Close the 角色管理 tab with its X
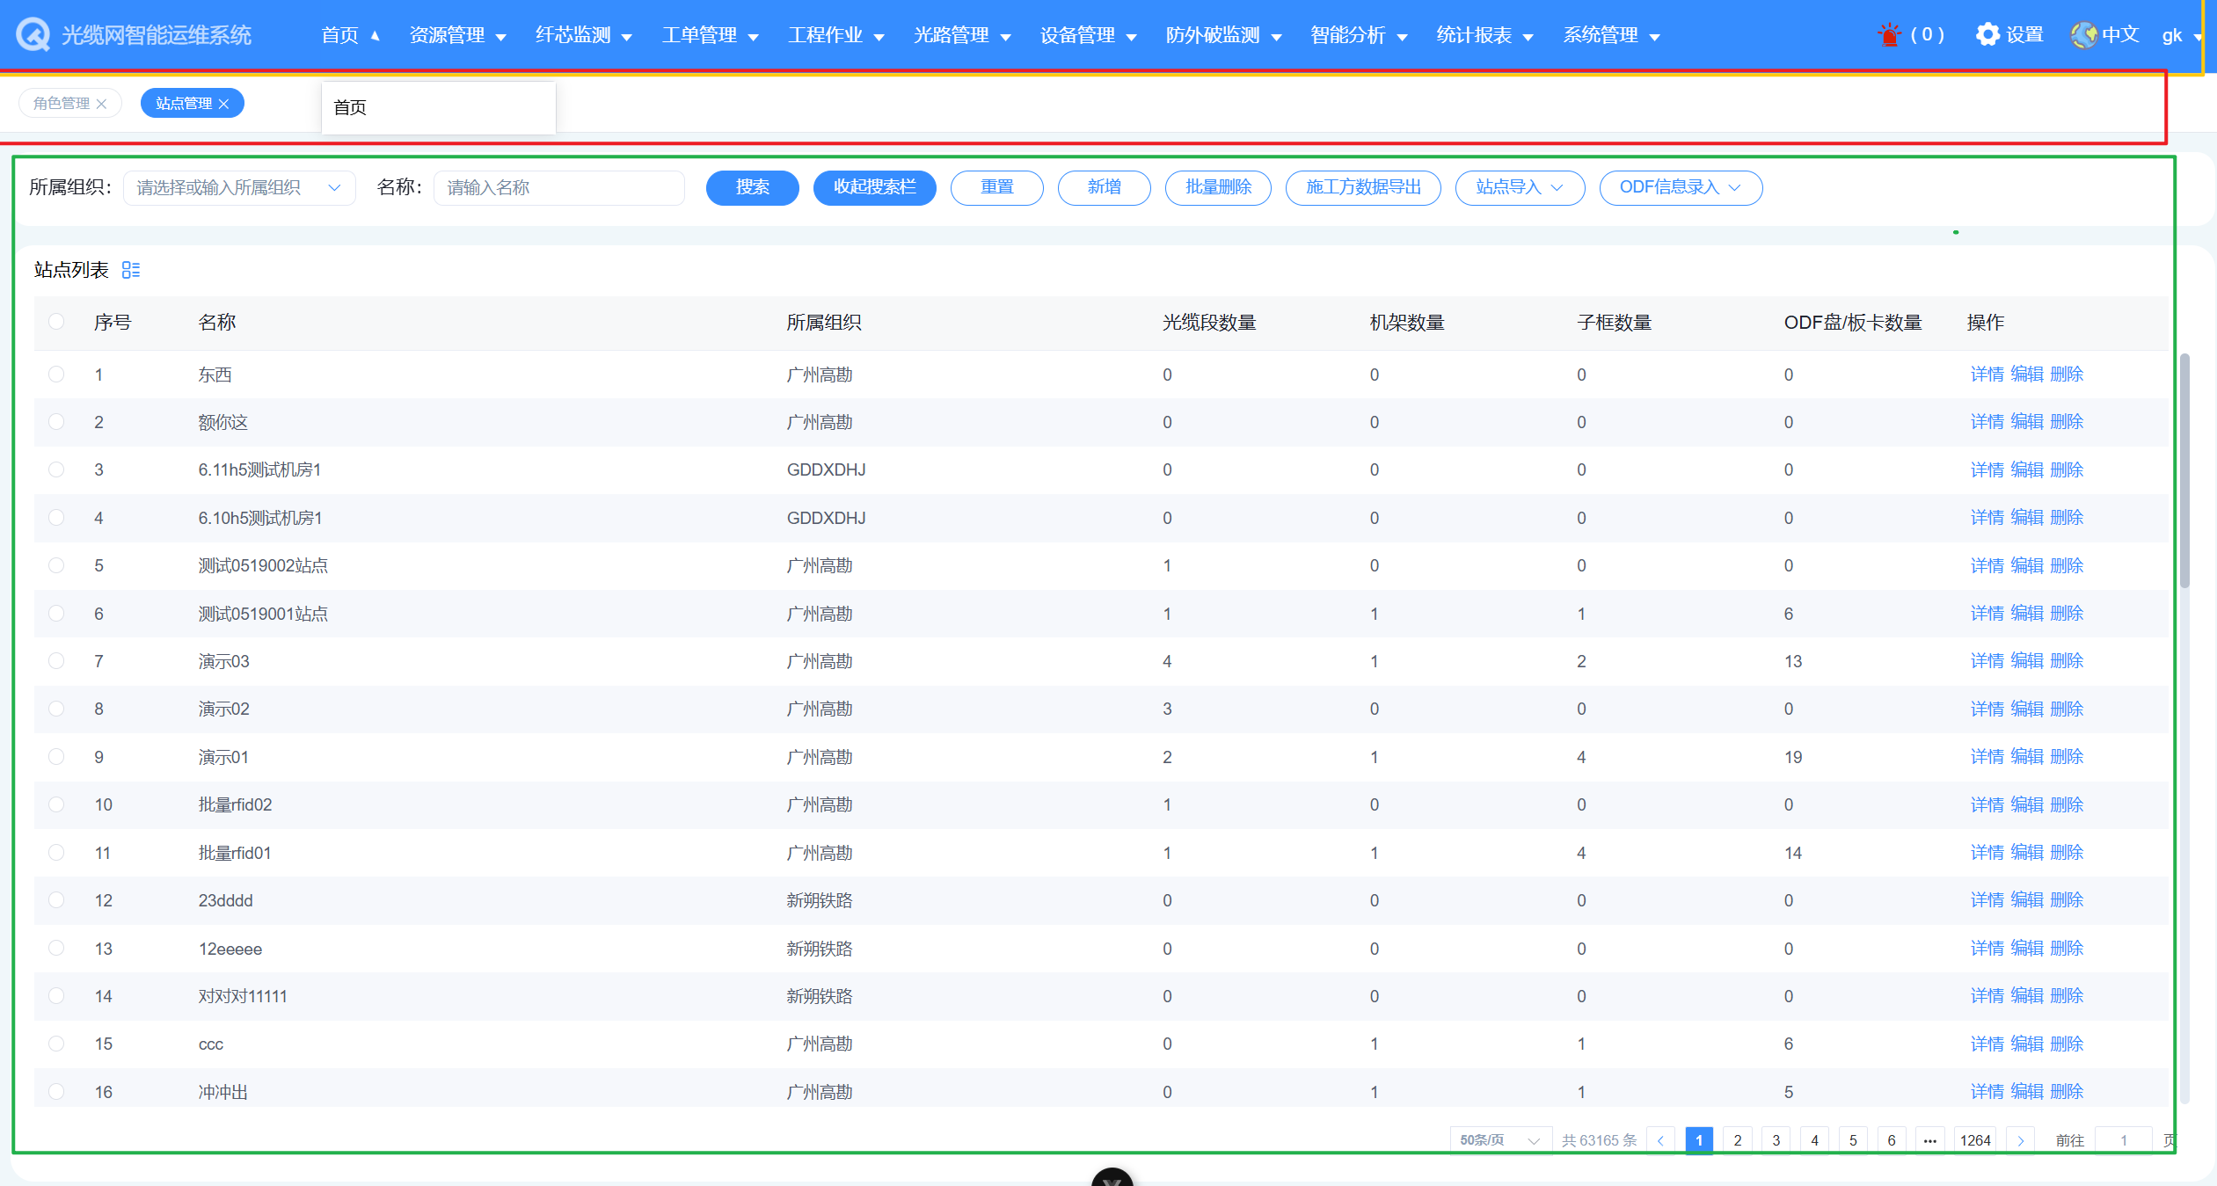This screenshot has height=1186, width=2217. 102,104
